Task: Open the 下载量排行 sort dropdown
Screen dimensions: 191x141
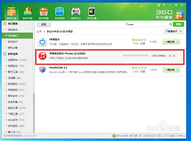Action: coord(173,31)
